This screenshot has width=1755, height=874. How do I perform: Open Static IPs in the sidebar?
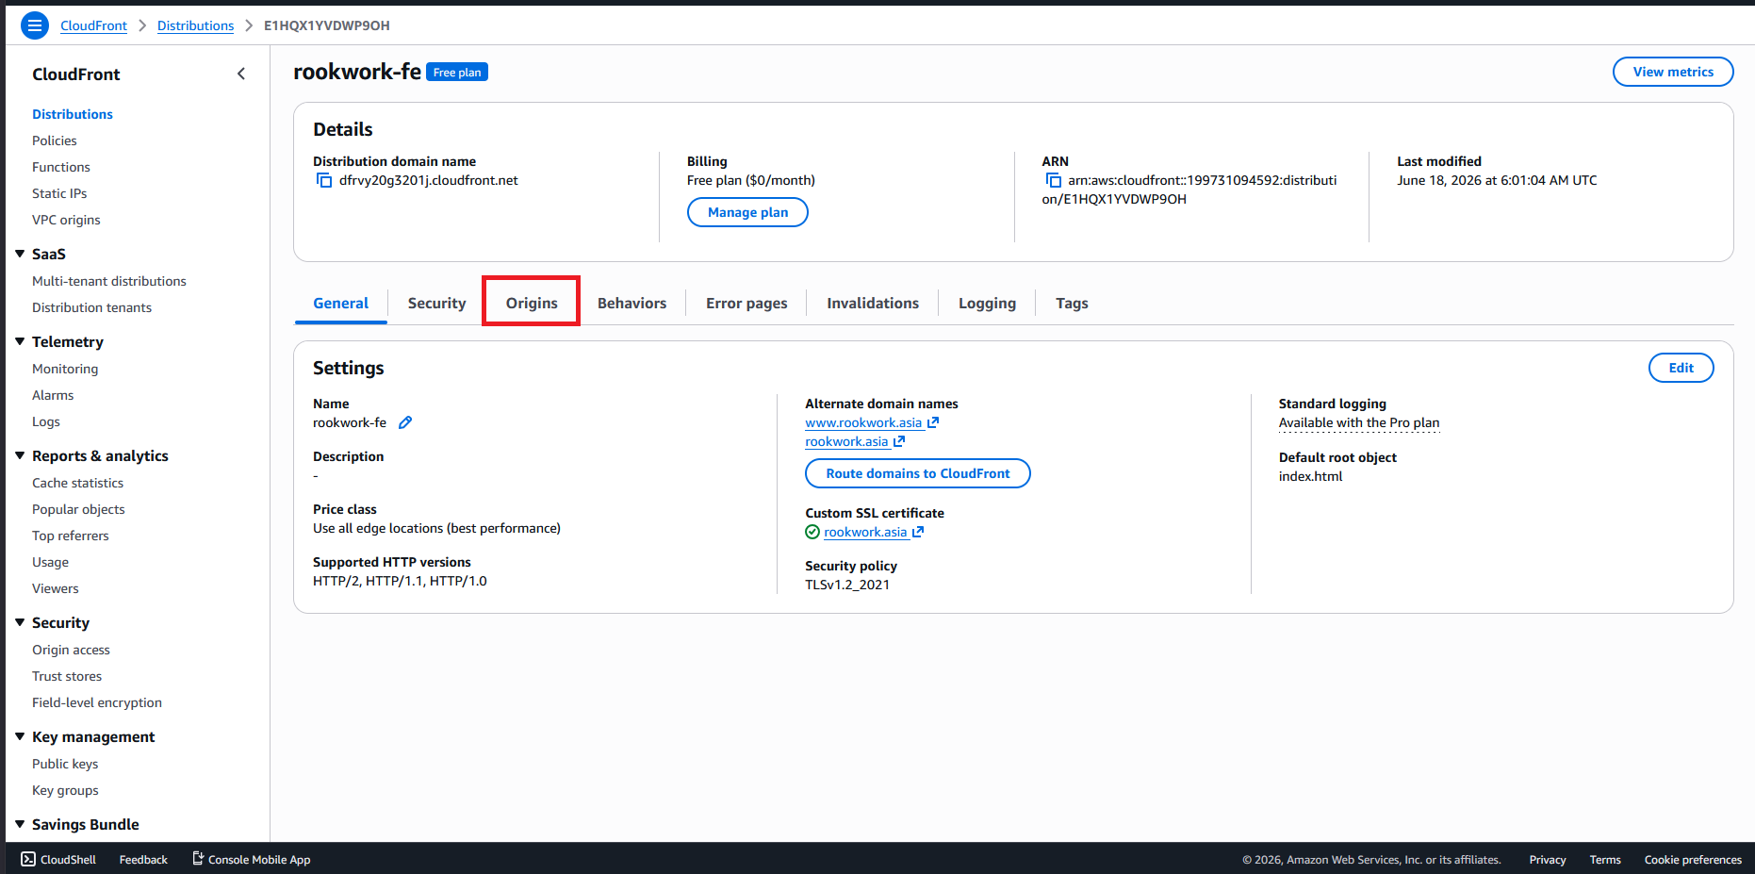[59, 193]
